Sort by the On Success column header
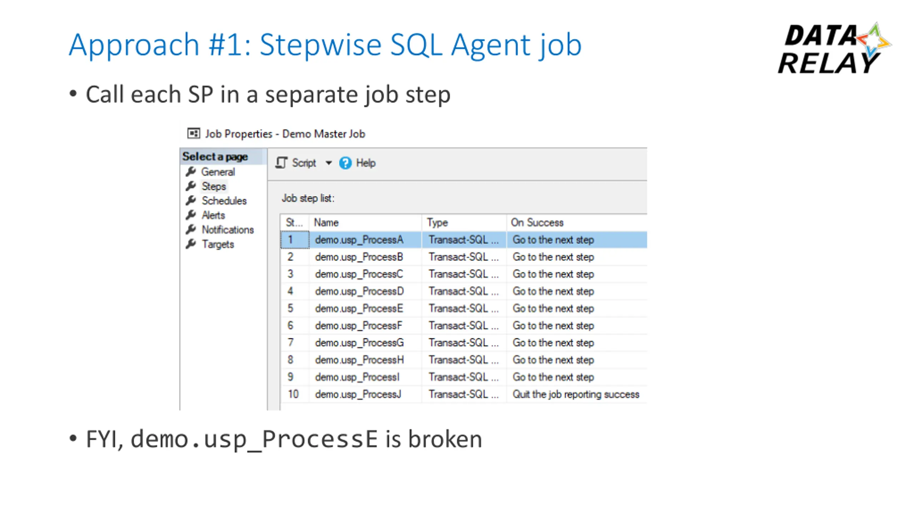Screen dimensions: 914x514 click(x=577, y=222)
